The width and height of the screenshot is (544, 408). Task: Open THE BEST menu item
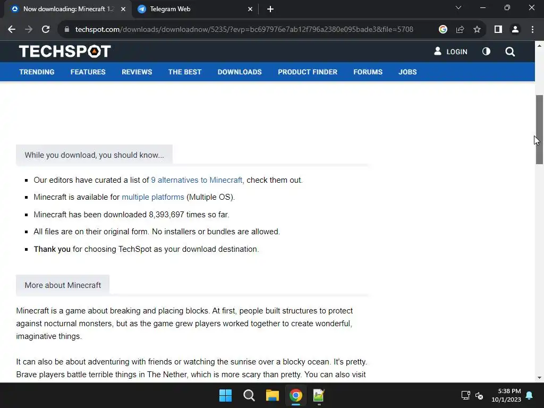pos(184,72)
